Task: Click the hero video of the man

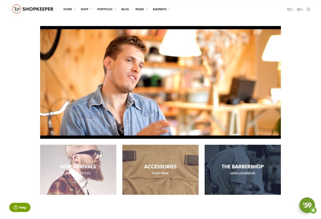Action: 160,82
